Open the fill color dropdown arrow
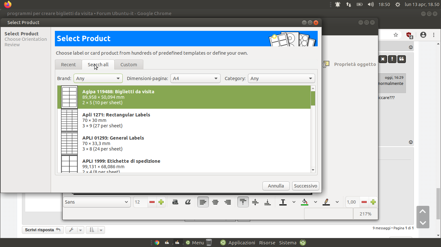This screenshot has width=441, height=247. (315, 202)
